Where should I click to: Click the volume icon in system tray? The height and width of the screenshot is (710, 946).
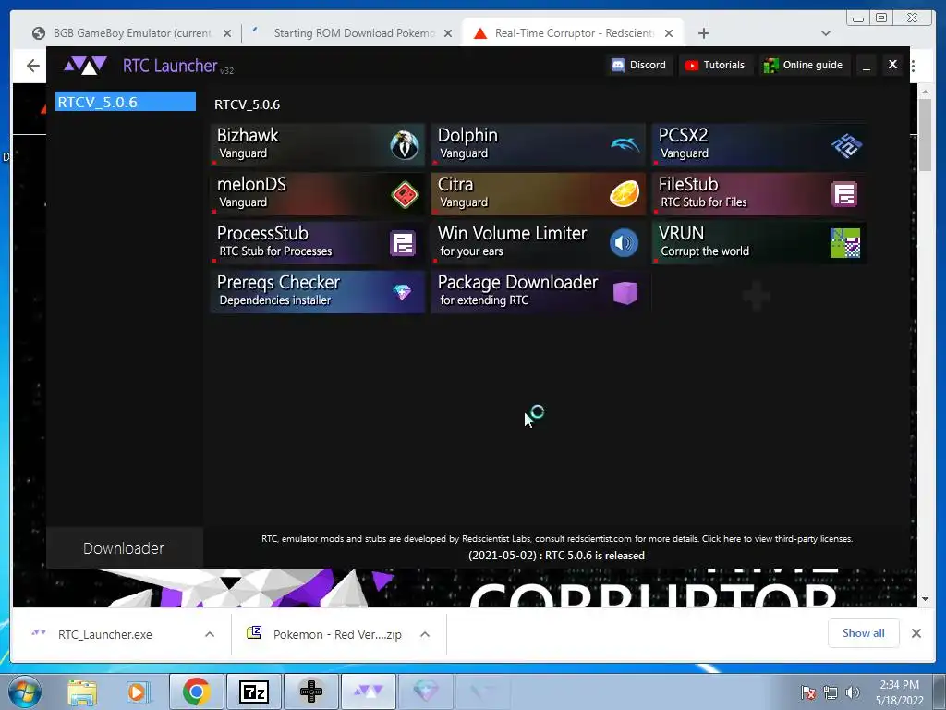tap(853, 692)
